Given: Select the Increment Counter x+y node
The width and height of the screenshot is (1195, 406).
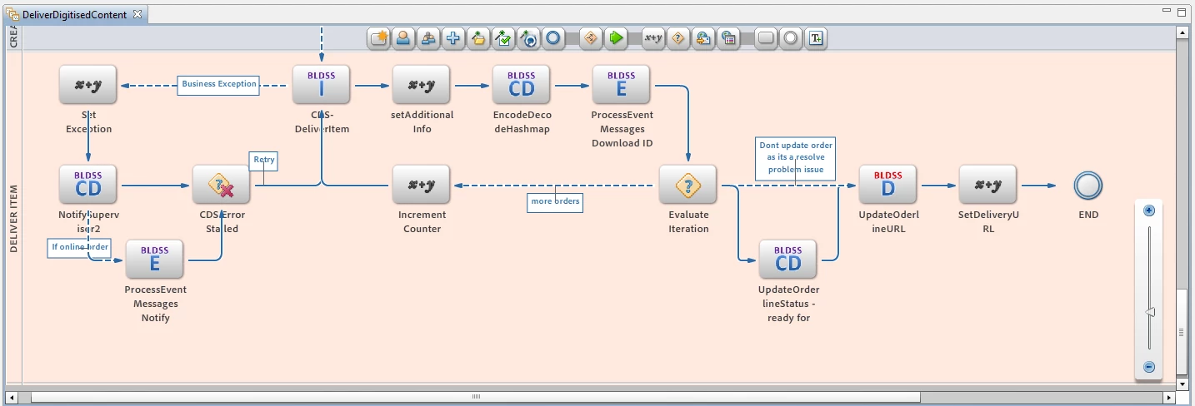Looking at the screenshot, I should (421, 185).
